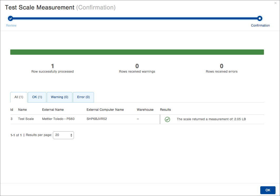
Task: Switch to the OK (1) tab
Action: 37,97
